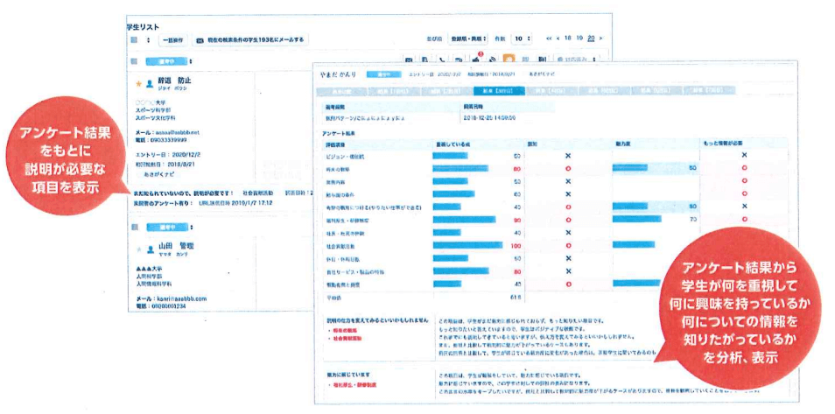Screen dimensions: 835x414
Task: Click the name 辞退 防止 in list
Action: pyautogui.click(x=174, y=81)
